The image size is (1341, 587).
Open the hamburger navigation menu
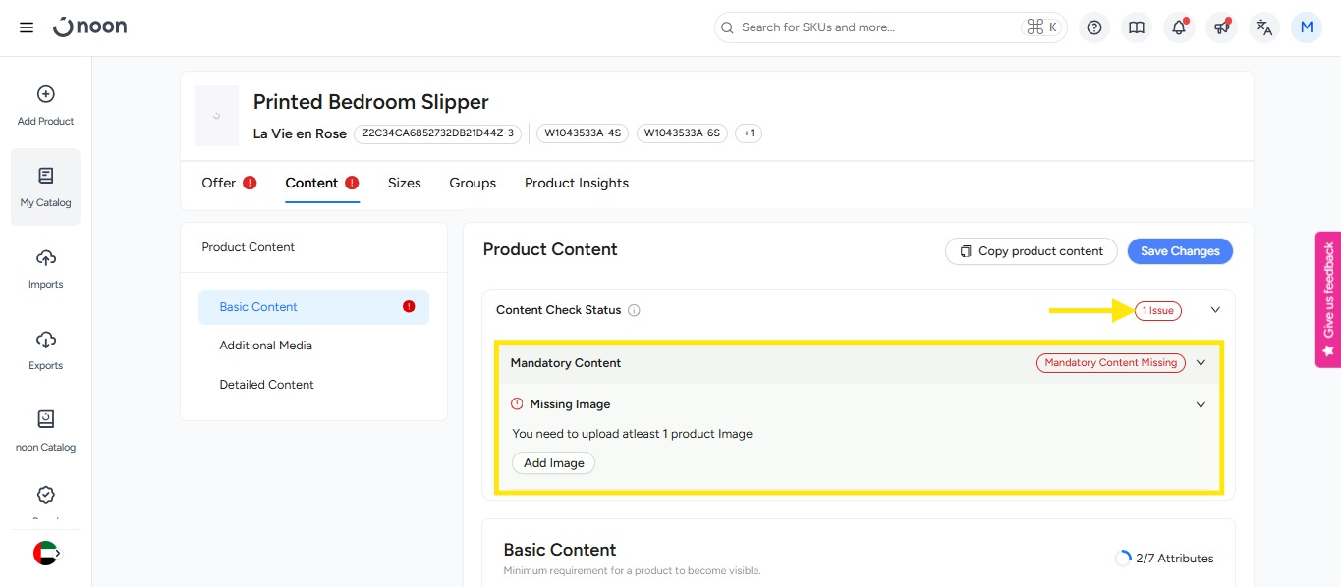(x=27, y=27)
